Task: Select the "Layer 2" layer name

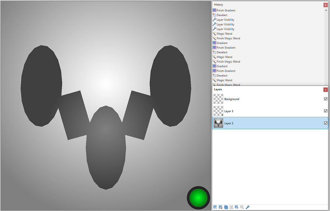Action: tap(229, 123)
